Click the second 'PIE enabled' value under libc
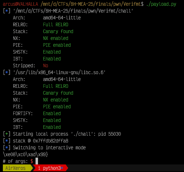 [x=57, y=107]
